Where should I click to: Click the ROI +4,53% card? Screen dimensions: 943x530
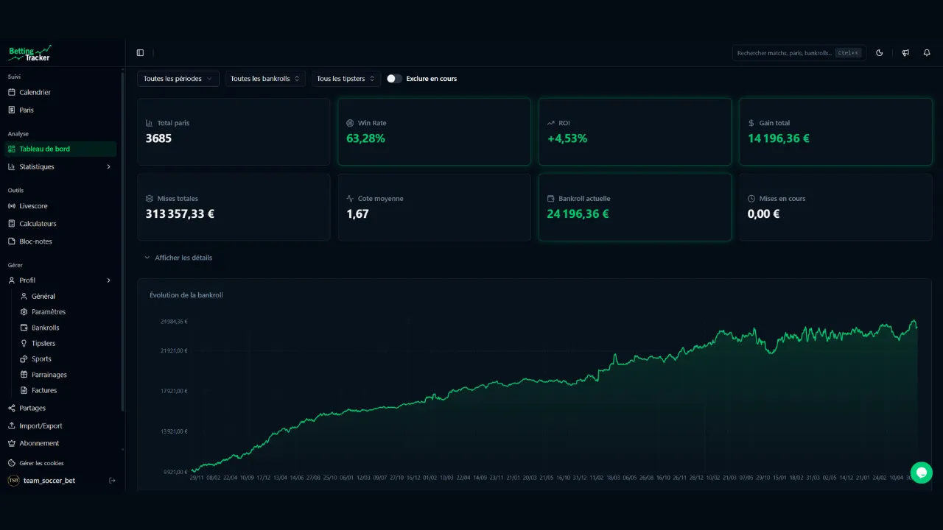point(635,132)
